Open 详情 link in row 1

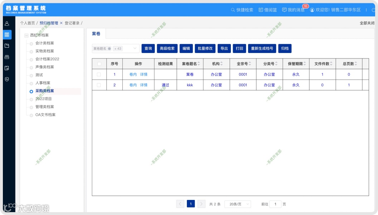coord(144,75)
